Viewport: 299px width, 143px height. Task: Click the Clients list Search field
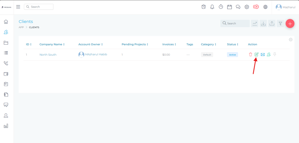235,23
